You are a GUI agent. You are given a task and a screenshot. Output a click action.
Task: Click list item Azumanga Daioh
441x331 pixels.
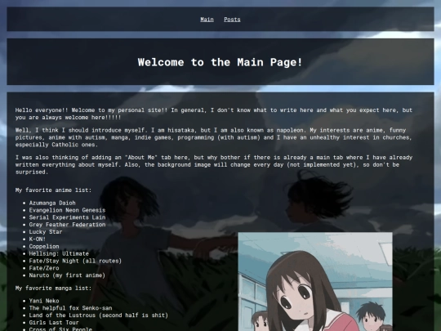pyautogui.click(x=52, y=203)
